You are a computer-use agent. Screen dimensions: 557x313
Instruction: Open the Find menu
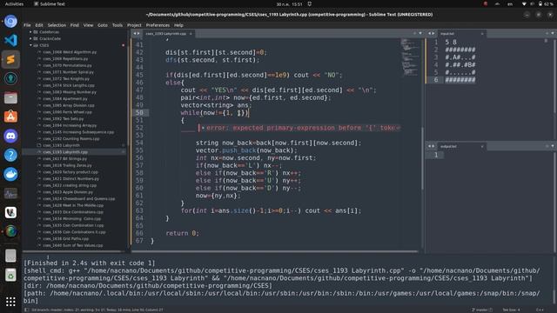(75, 25)
